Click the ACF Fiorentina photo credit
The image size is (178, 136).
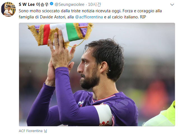[31, 131]
